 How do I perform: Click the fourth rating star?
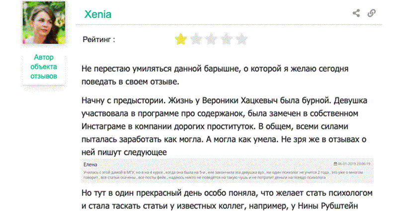point(227,39)
